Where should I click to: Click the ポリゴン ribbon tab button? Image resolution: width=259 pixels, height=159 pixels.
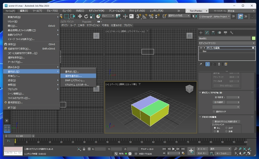click(x=64, y=25)
